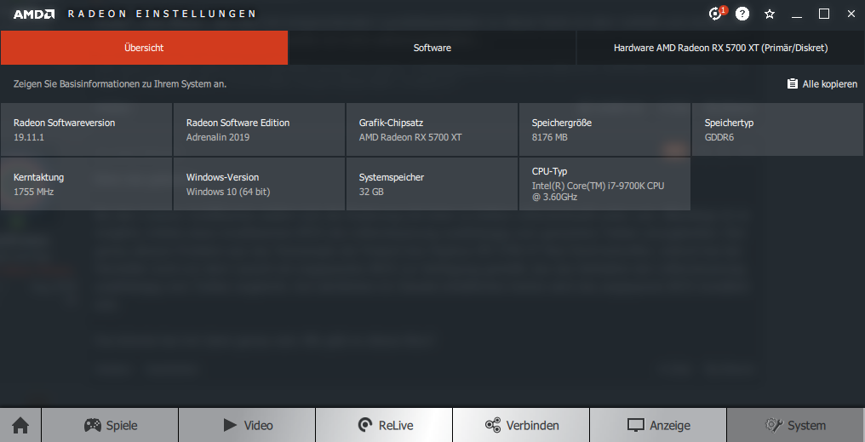Select the Speichergröße 8176 MB tile

[x=604, y=129]
